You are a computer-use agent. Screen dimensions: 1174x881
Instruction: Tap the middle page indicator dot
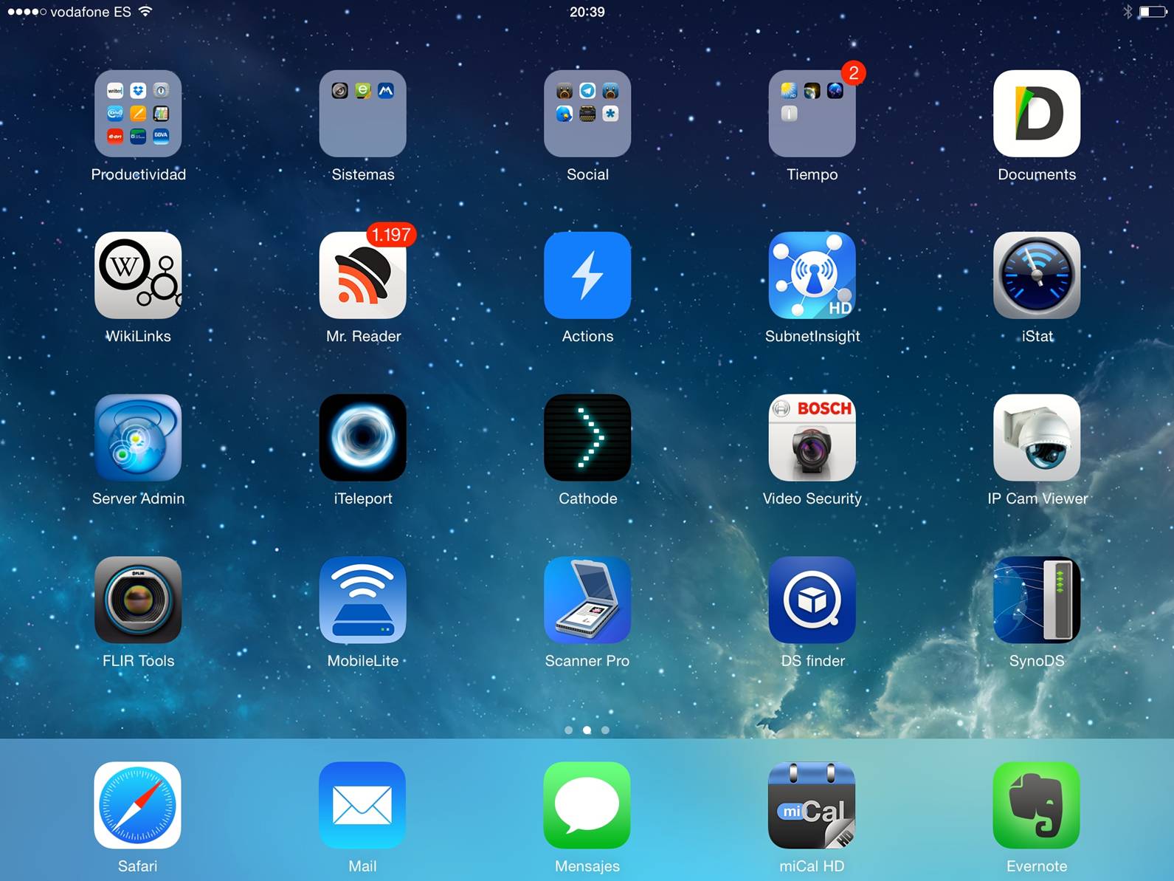click(x=587, y=730)
